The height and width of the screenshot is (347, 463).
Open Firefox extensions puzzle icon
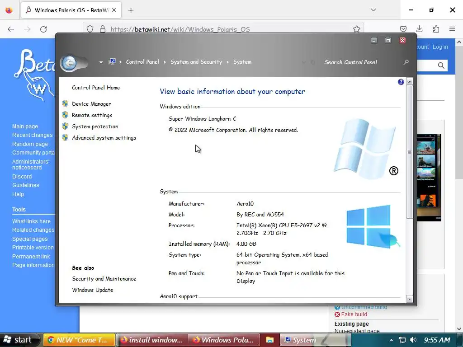pyautogui.click(x=436, y=29)
